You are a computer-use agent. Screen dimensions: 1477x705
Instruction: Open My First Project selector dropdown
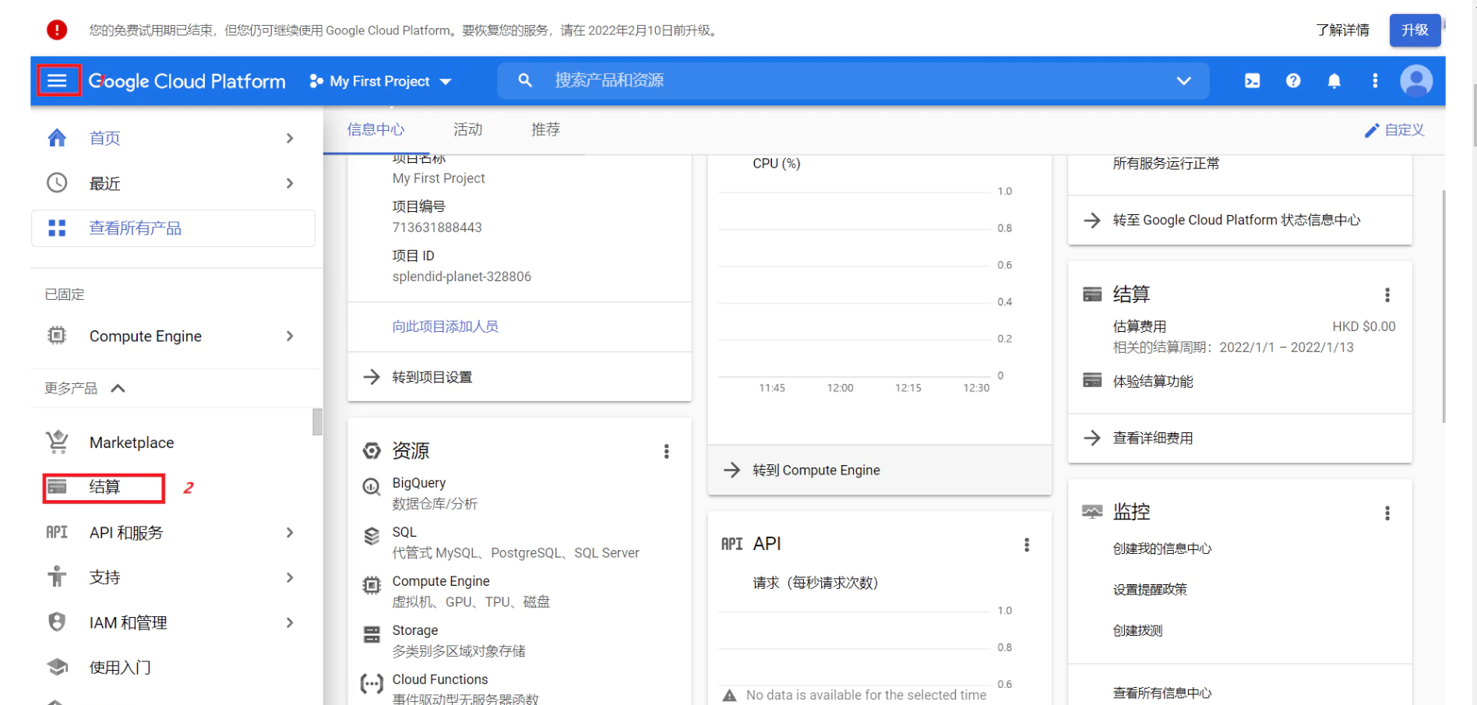(380, 81)
